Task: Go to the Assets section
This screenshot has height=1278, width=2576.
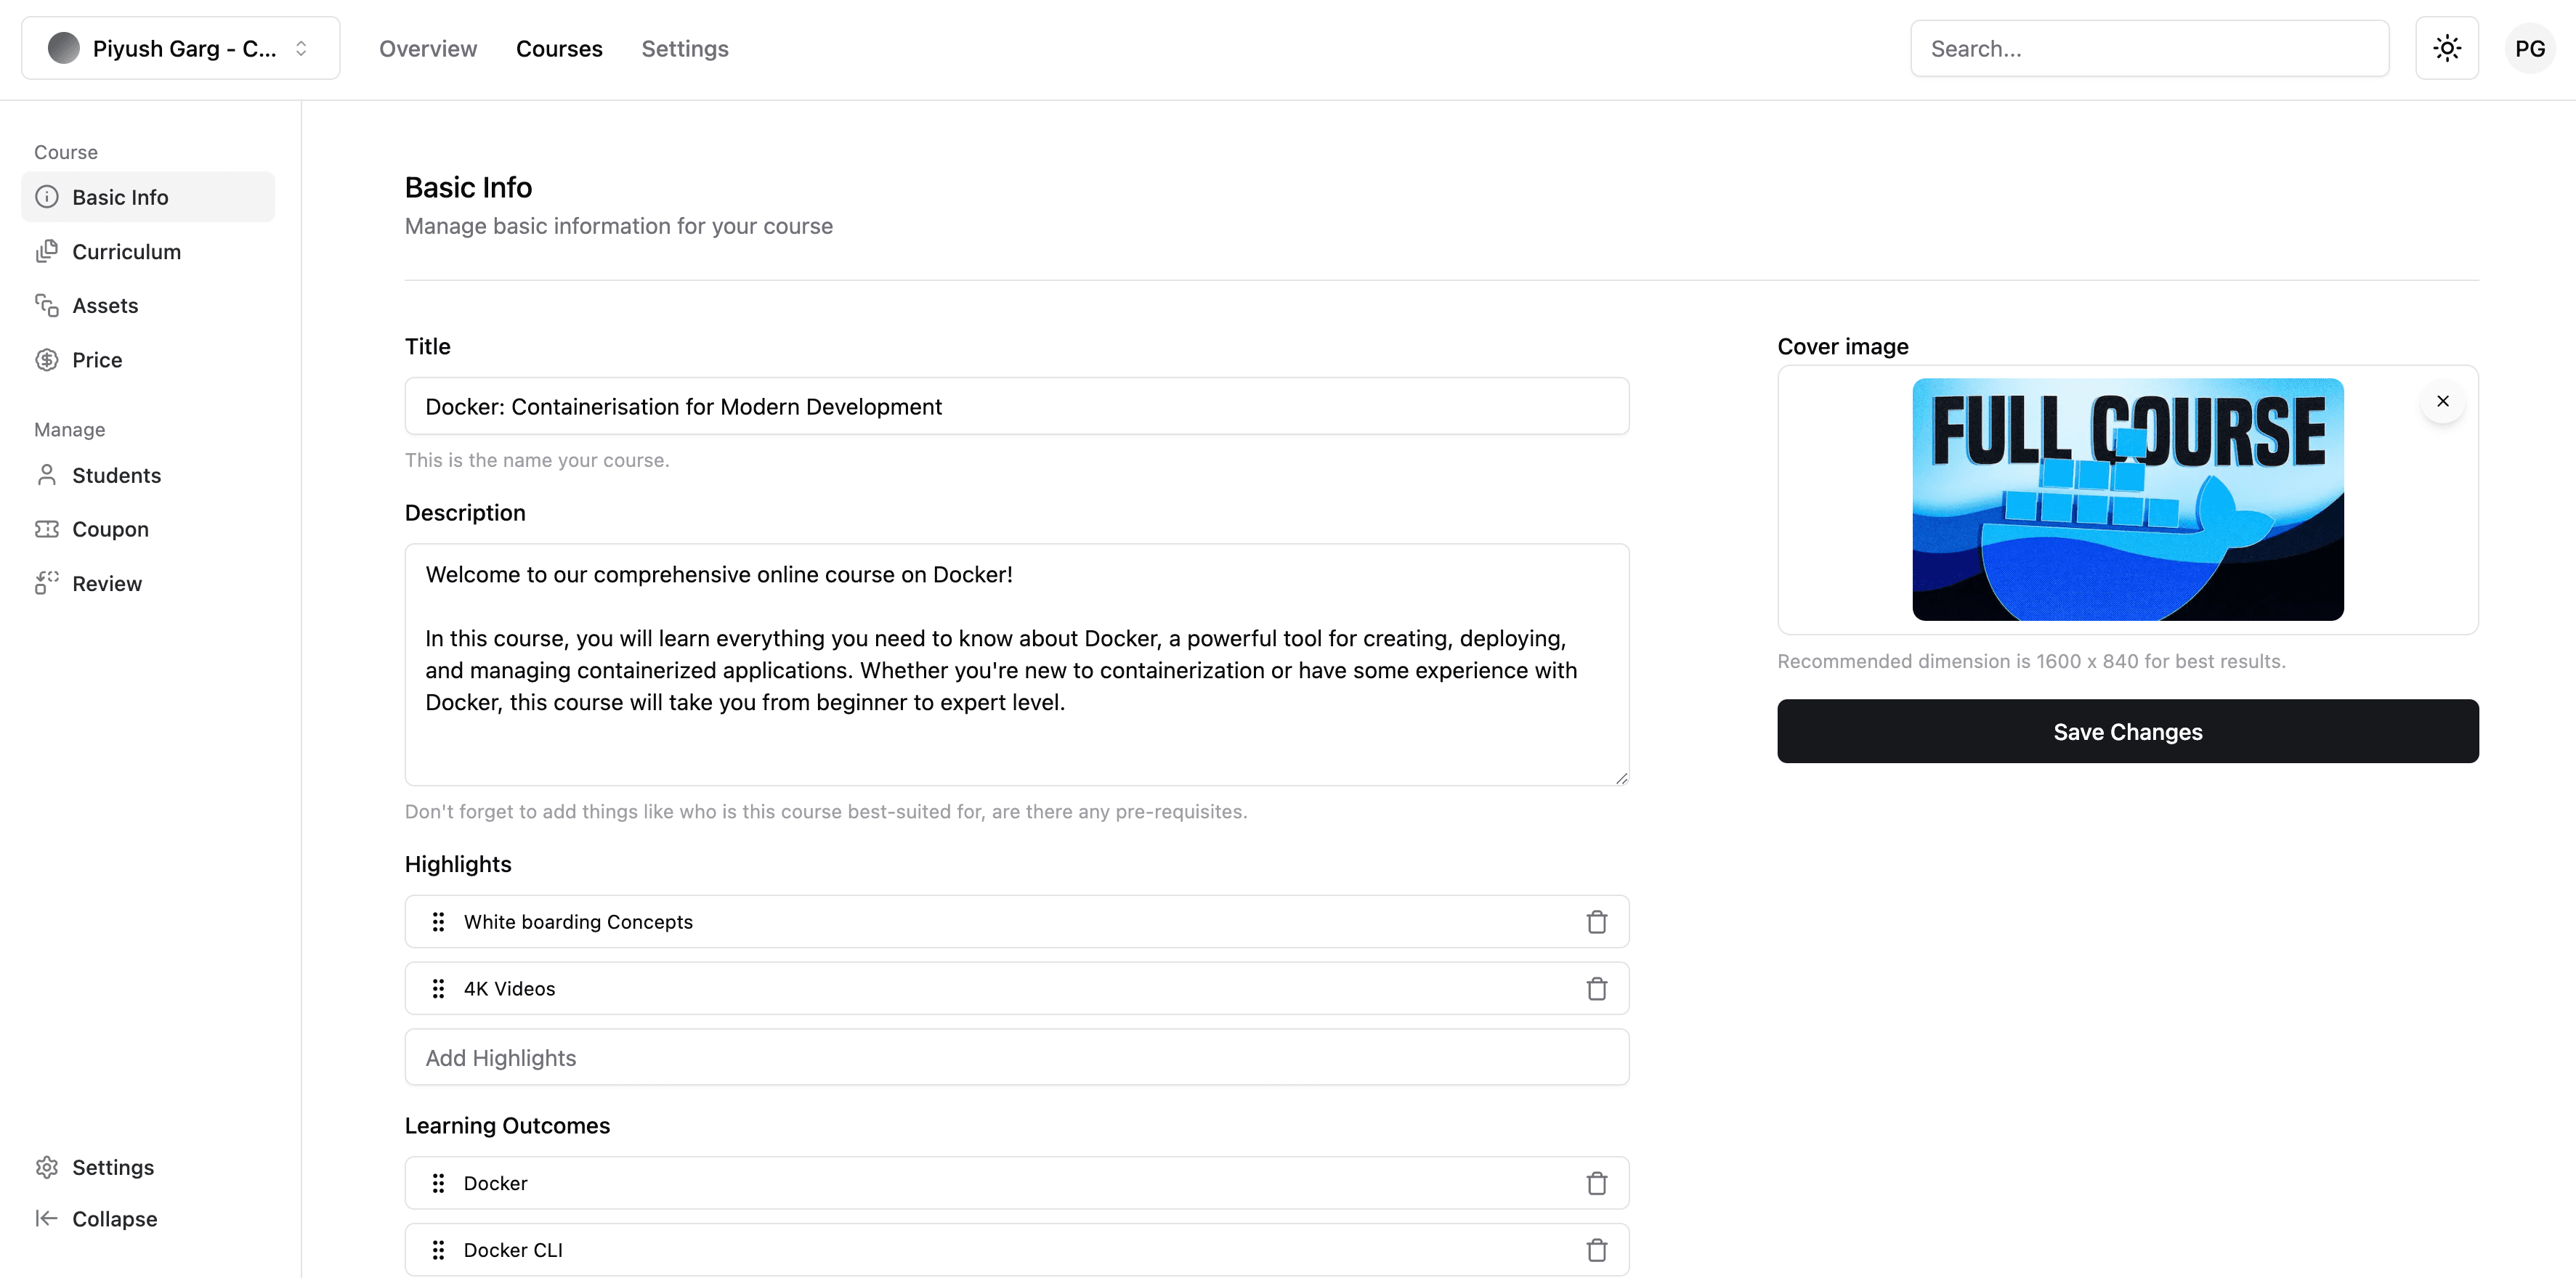Action: pyautogui.click(x=105, y=306)
